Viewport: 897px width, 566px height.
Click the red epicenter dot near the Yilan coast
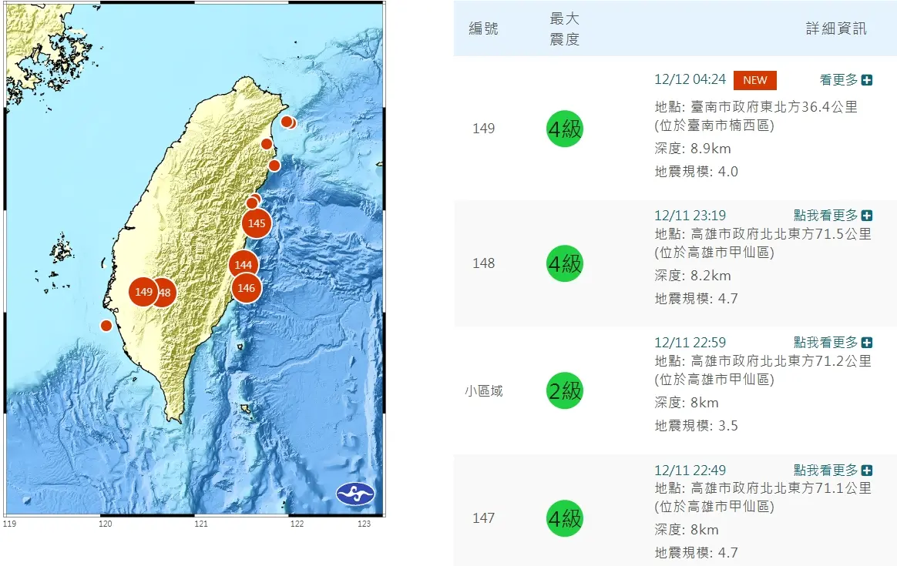click(x=287, y=121)
